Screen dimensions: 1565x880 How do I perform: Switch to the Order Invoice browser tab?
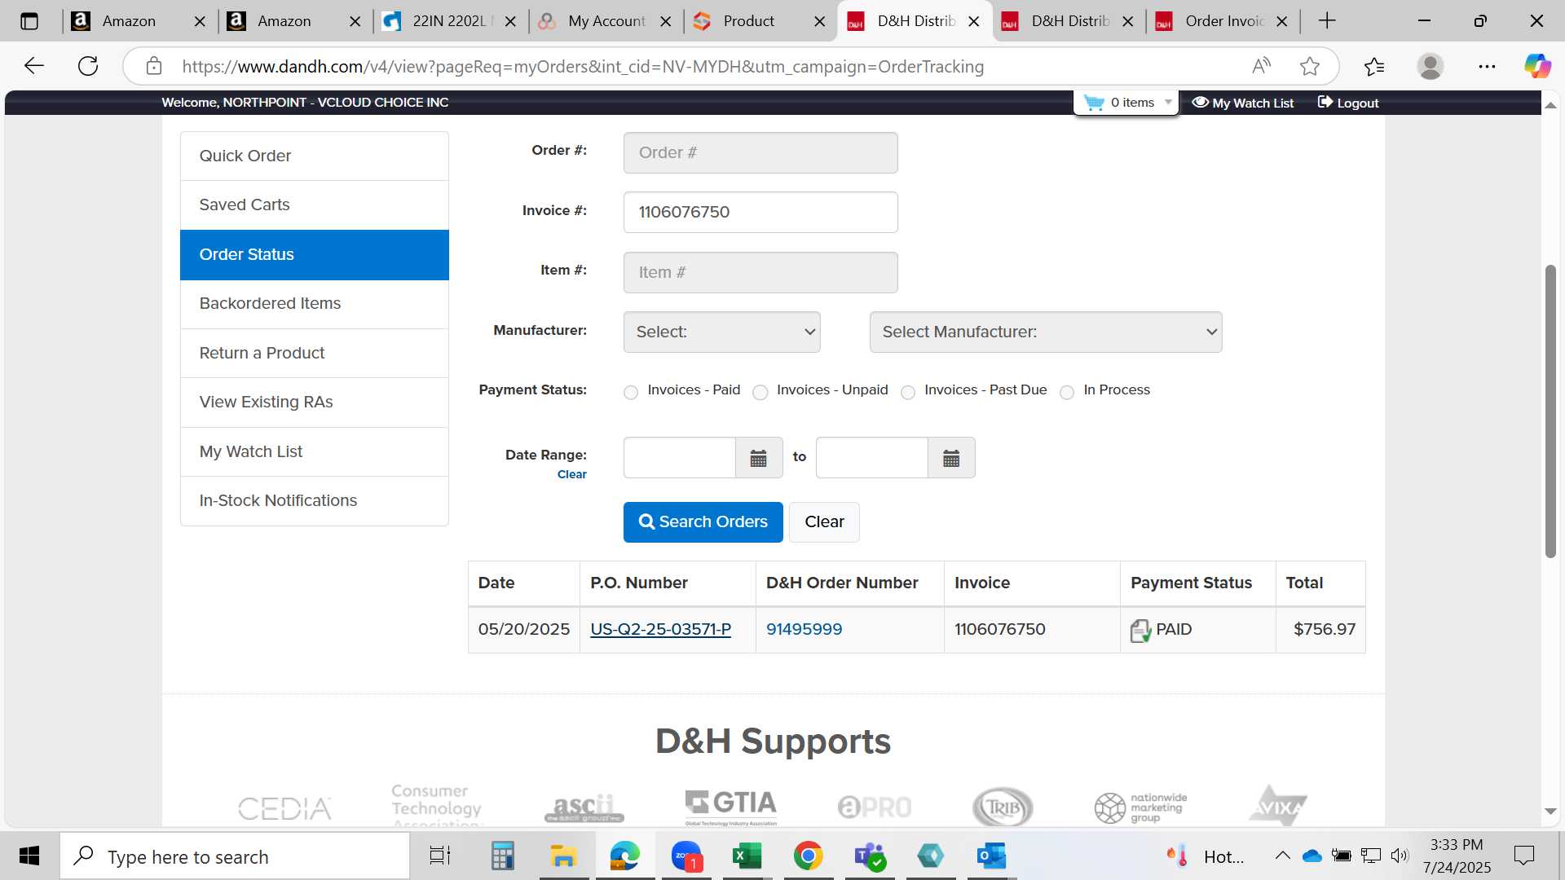point(1224,21)
